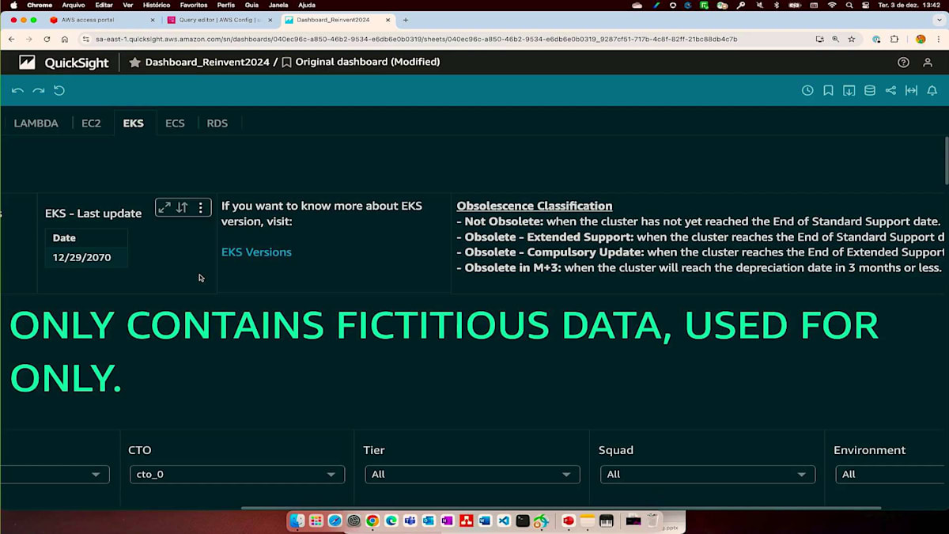Image resolution: width=949 pixels, height=534 pixels.
Task: Click the share dashboard icon
Action: pos(890,90)
